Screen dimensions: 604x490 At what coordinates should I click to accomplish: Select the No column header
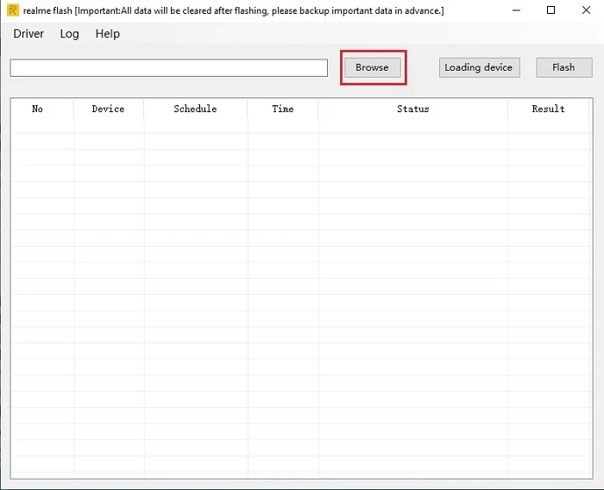point(42,109)
